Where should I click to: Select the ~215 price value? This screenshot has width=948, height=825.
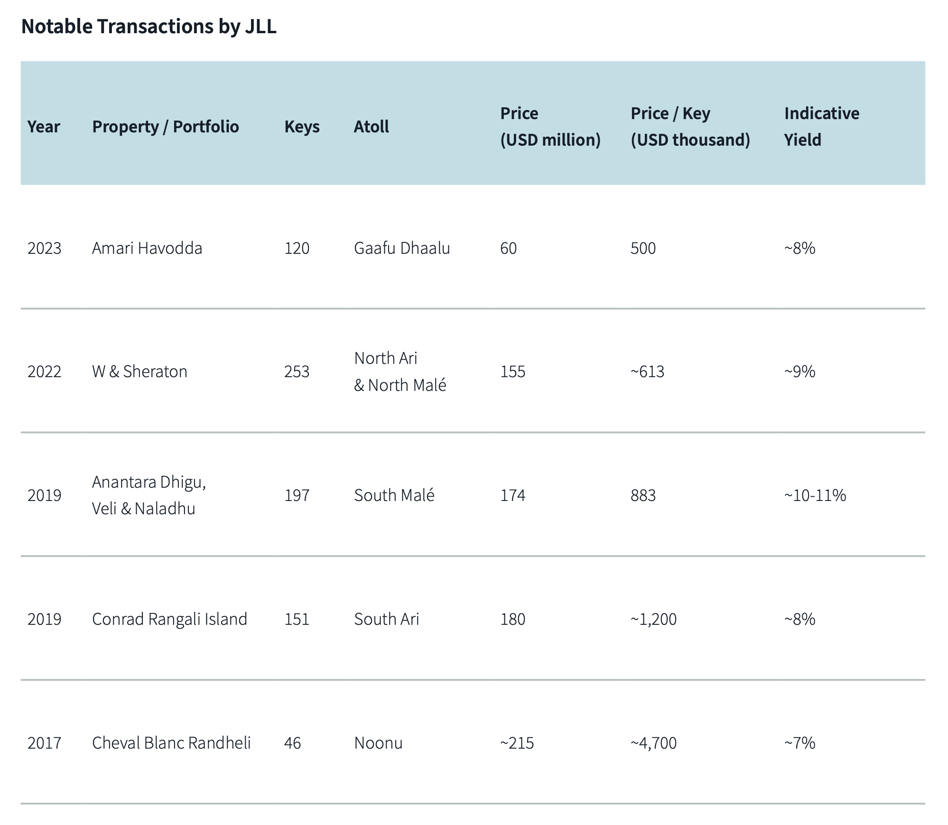[x=517, y=743]
